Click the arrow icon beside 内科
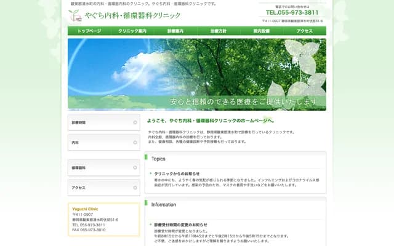The image size is (394, 246). (135, 143)
